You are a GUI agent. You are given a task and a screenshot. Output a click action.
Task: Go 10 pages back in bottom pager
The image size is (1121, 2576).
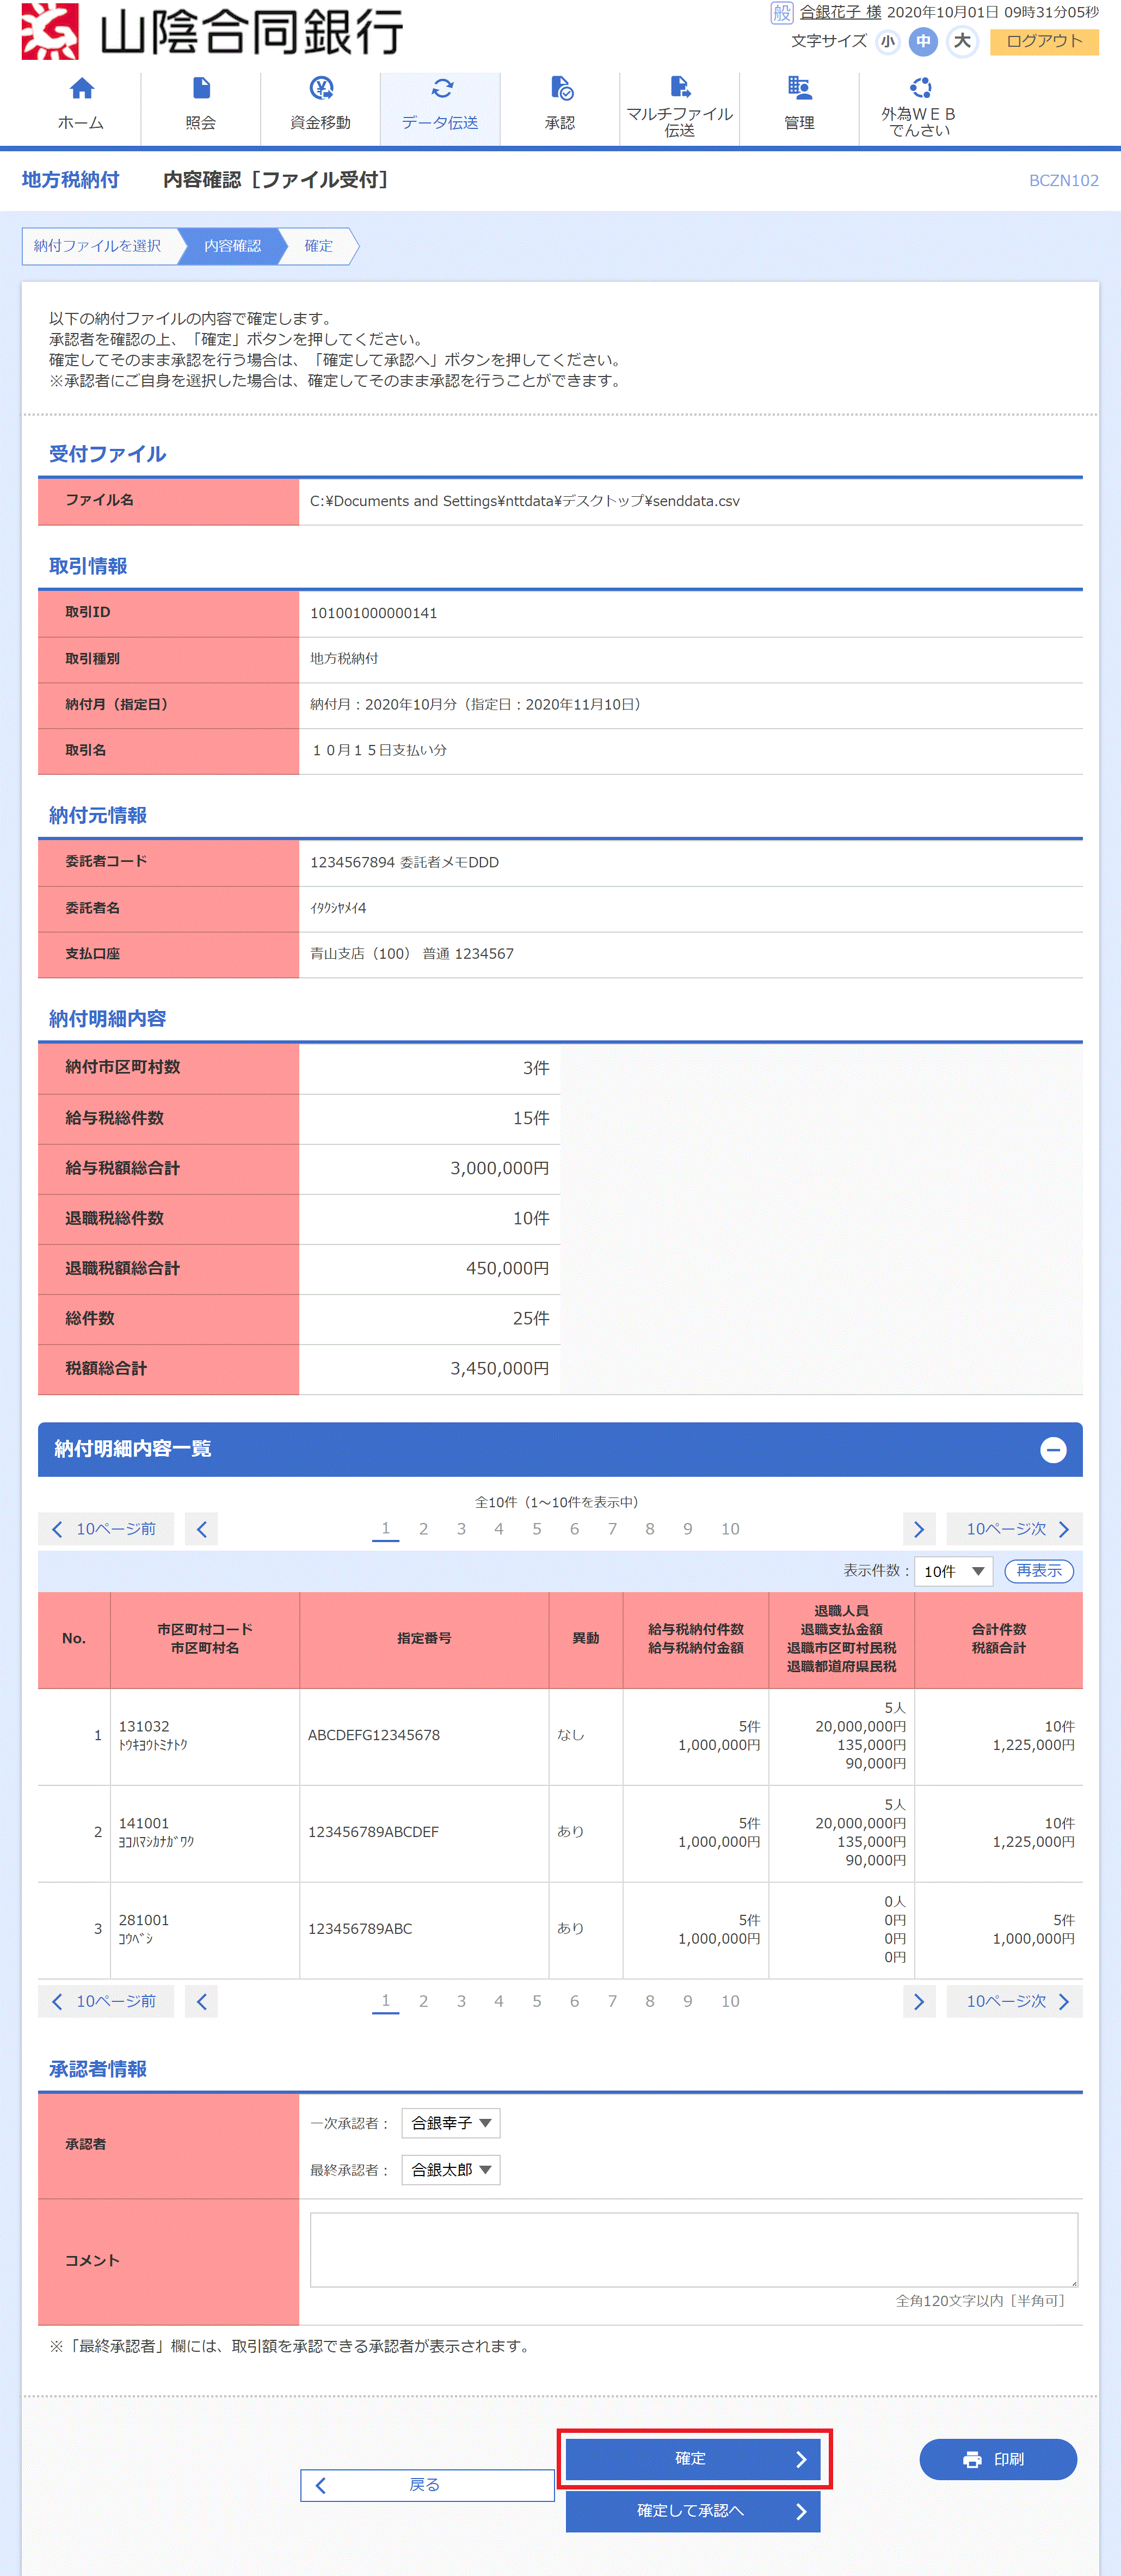point(106,2001)
